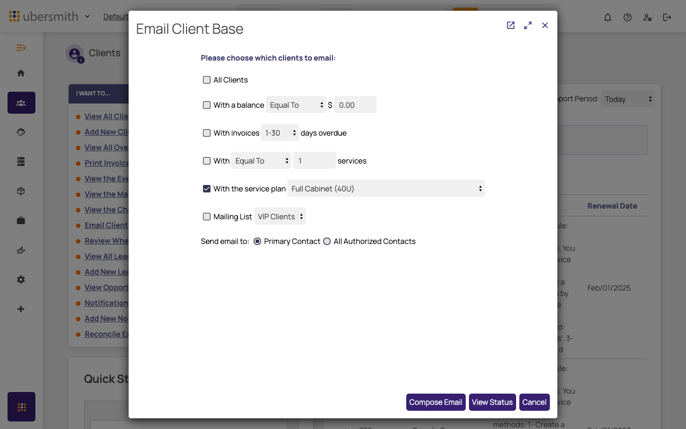The width and height of the screenshot is (686, 429).
Task: Click the logout icon in header
Action: point(667,17)
